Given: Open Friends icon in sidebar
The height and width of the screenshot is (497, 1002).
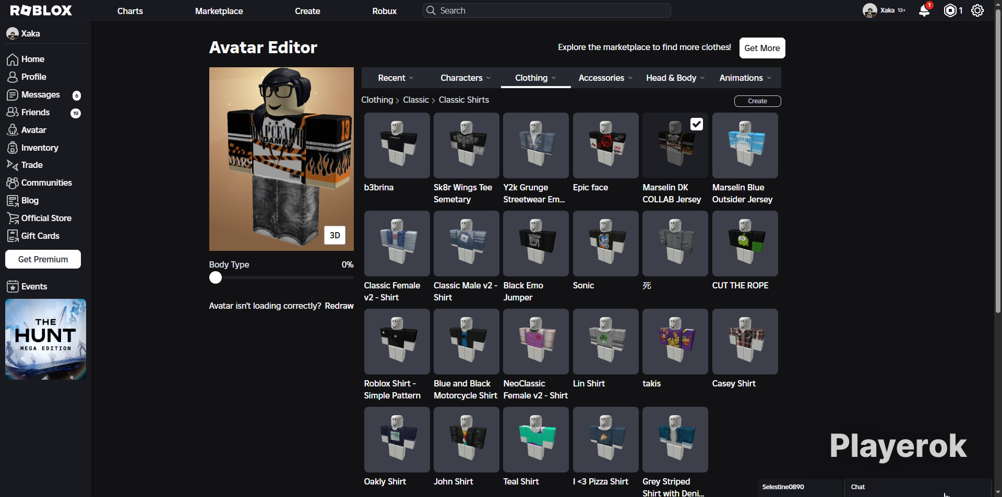Looking at the screenshot, I should pos(13,113).
